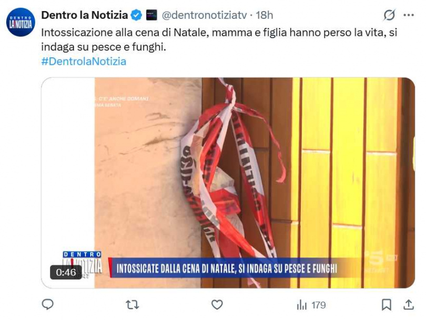Screen dimensions: 426x320
Task: Open Dentro la Notizia profile avatar
Action: (x=21, y=22)
